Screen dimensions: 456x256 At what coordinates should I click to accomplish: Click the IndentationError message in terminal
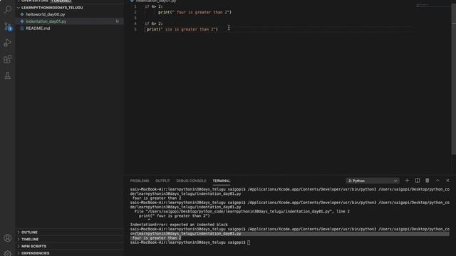click(179, 225)
